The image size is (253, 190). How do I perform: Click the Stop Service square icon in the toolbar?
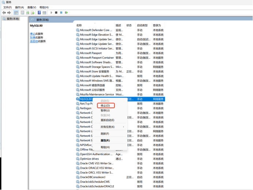click(56, 12)
